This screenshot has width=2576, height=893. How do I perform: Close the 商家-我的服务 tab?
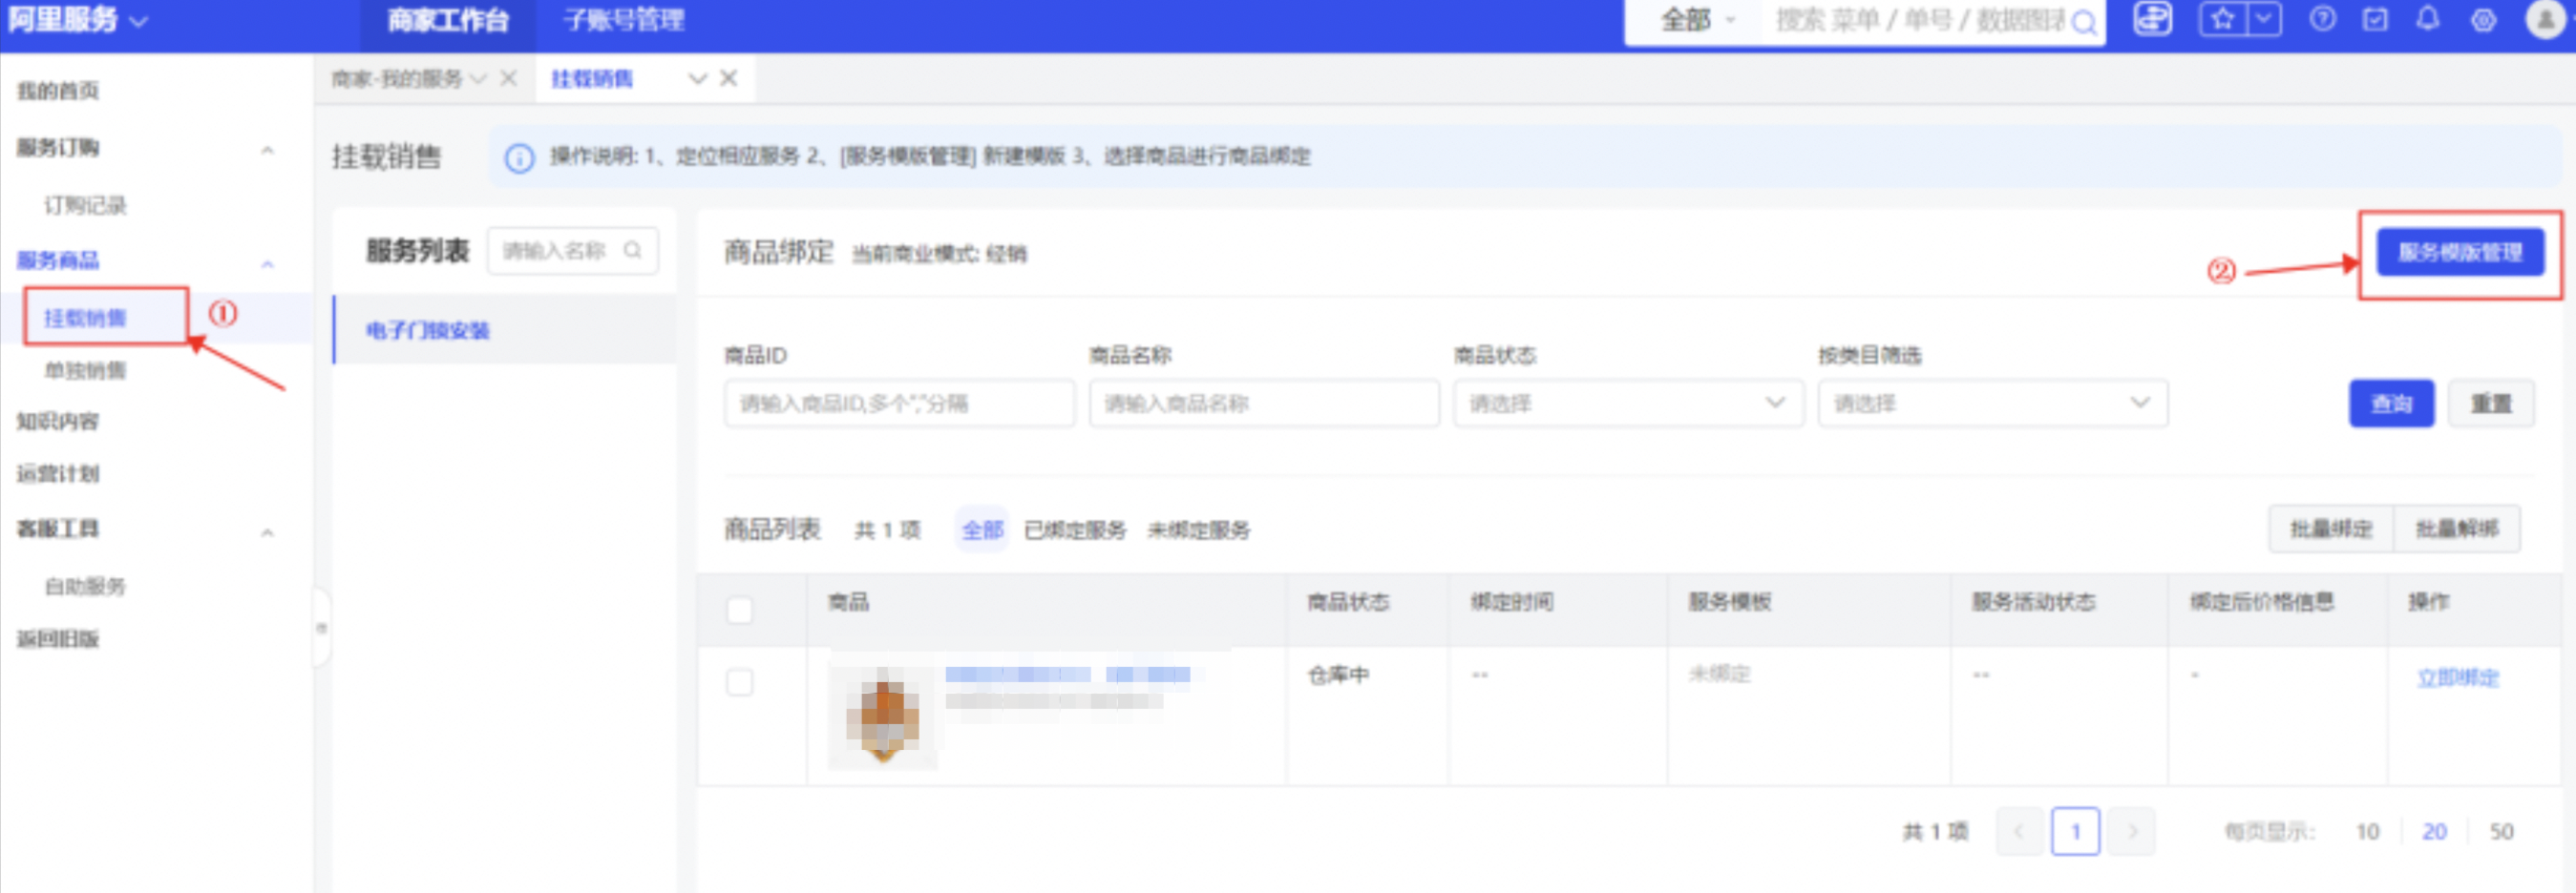tap(508, 78)
